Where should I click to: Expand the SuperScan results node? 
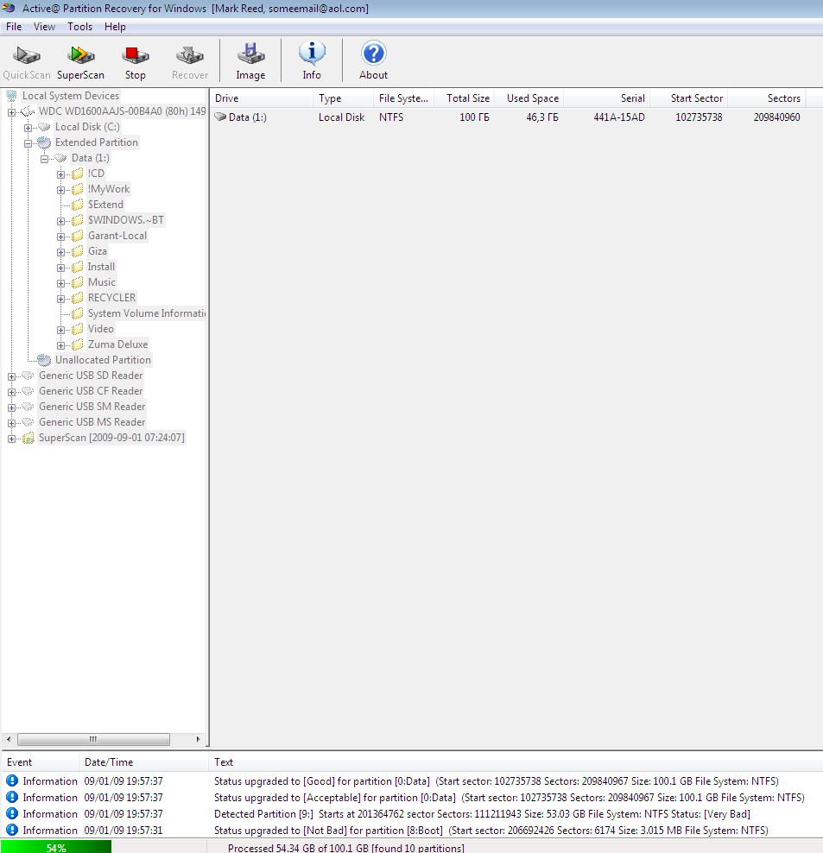click(x=11, y=439)
